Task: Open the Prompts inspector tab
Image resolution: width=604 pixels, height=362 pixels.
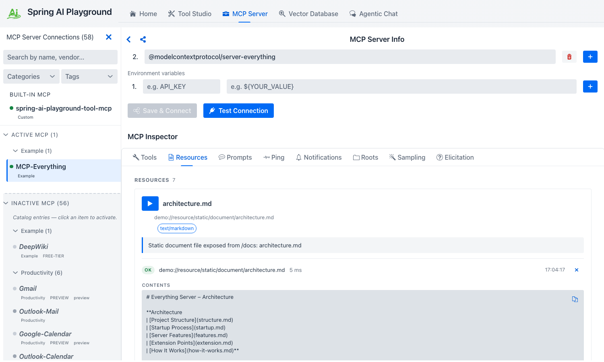Action: coord(235,157)
